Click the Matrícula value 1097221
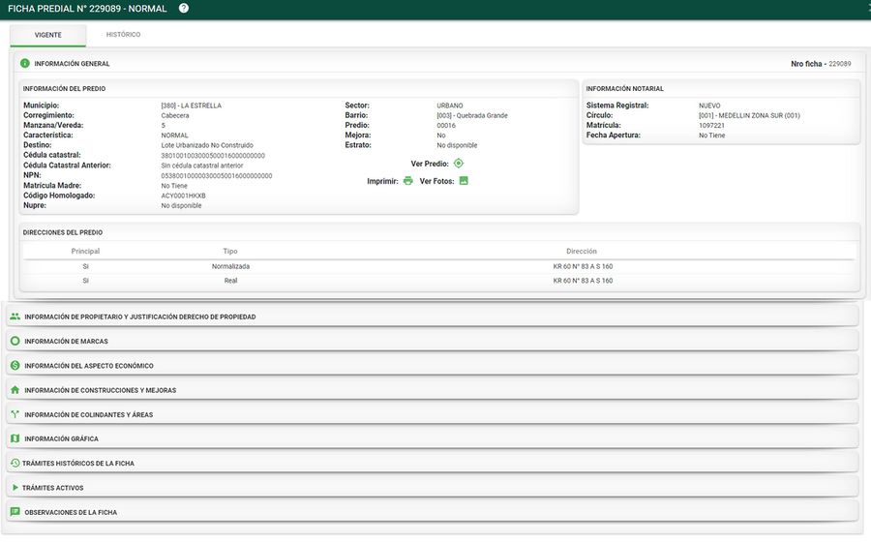 point(711,126)
